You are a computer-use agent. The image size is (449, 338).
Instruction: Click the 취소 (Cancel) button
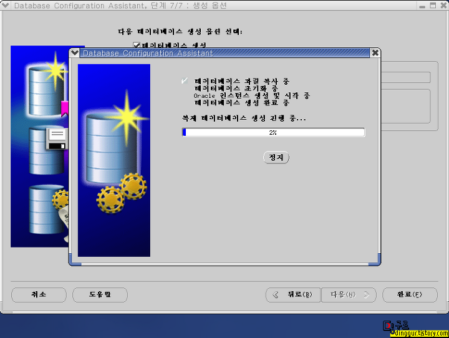click(x=39, y=294)
